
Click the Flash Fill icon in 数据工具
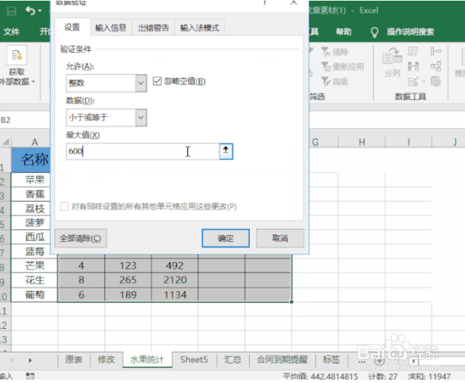point(413,51)
